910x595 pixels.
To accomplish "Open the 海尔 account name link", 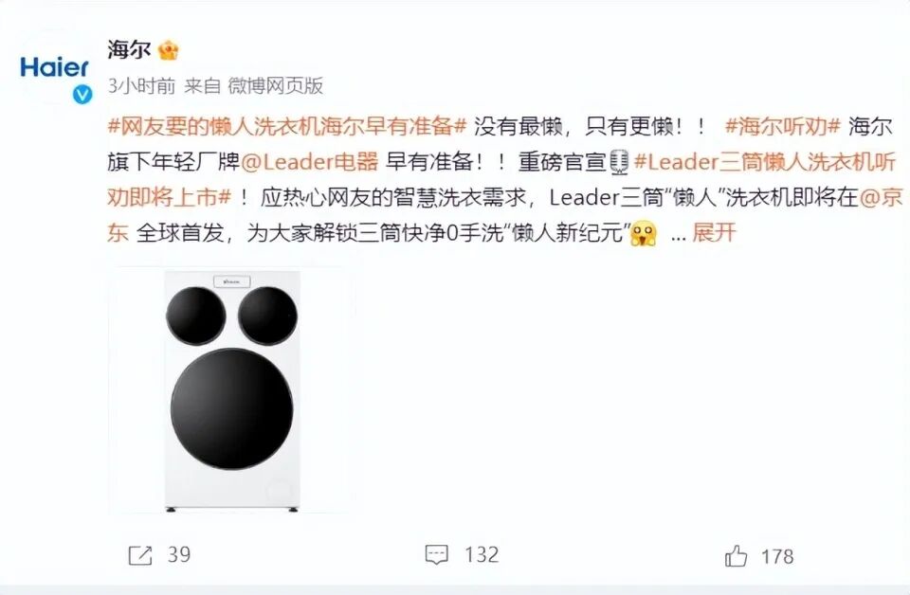I will (130, 50).
